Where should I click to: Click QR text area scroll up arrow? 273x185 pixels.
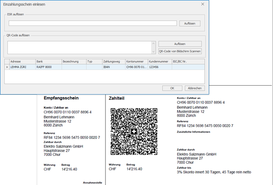[x=153, y=43]
